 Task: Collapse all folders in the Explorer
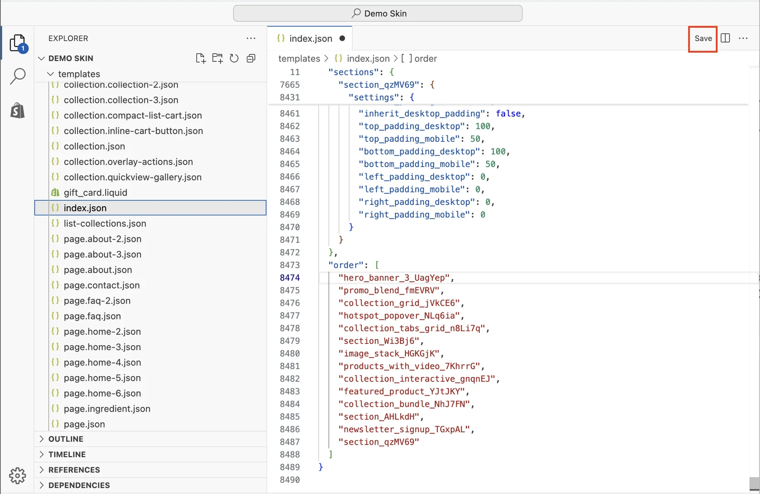[x=251, y=58]
